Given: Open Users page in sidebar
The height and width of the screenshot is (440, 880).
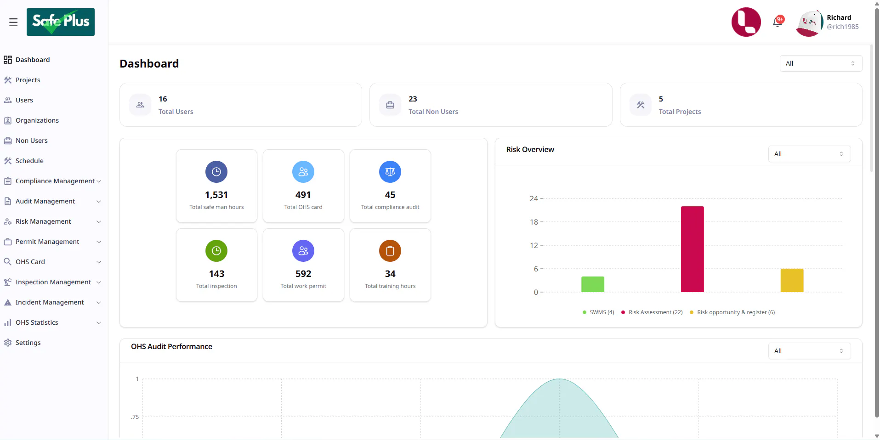Looking at the screenshot, I should (24, 100).
